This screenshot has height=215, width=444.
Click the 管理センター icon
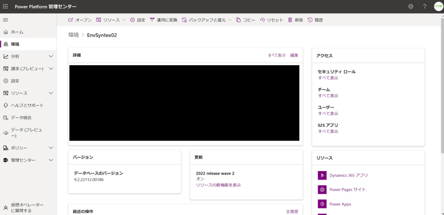click(x=6, y=160)
